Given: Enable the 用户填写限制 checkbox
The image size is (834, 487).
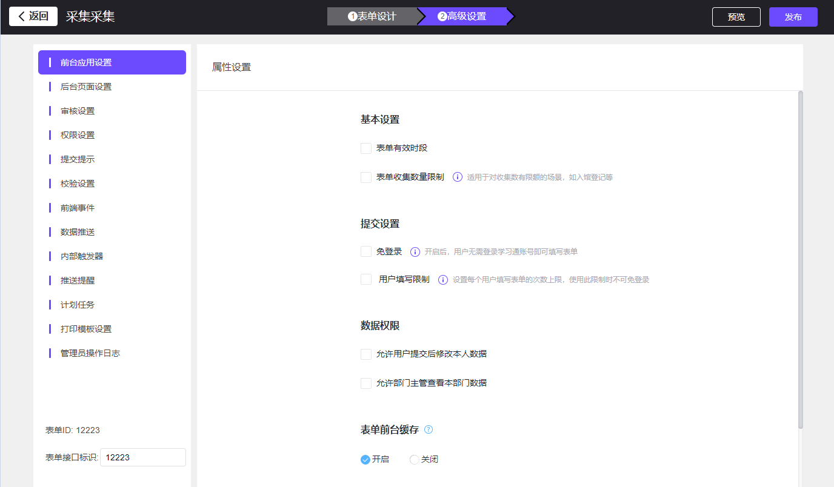Looking at the screenshot, I should pos(366,279).
